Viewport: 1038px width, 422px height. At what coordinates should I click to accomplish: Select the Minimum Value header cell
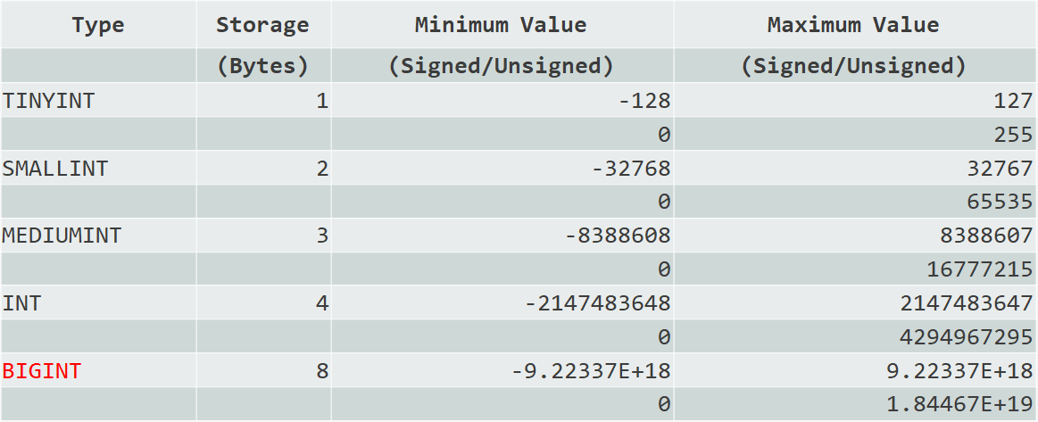pos(501,25)
